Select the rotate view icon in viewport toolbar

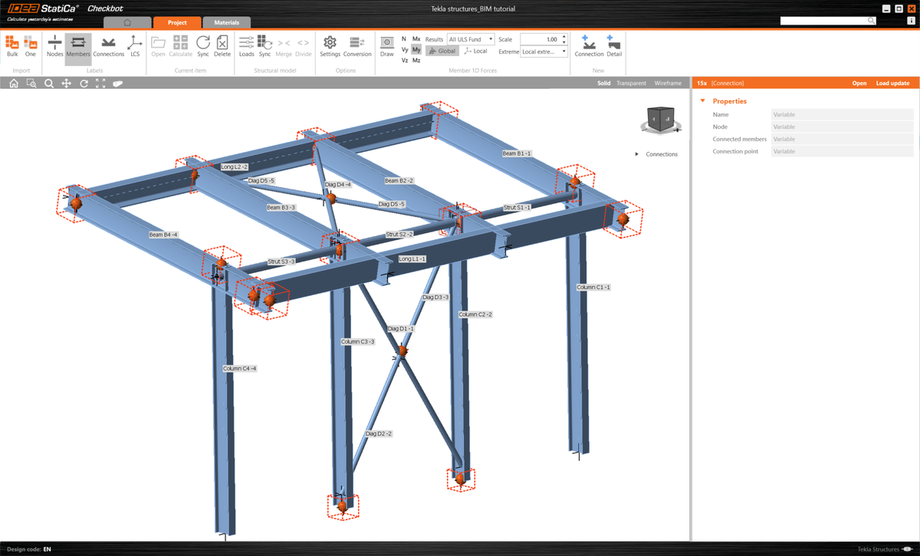[x=84, y=83]
